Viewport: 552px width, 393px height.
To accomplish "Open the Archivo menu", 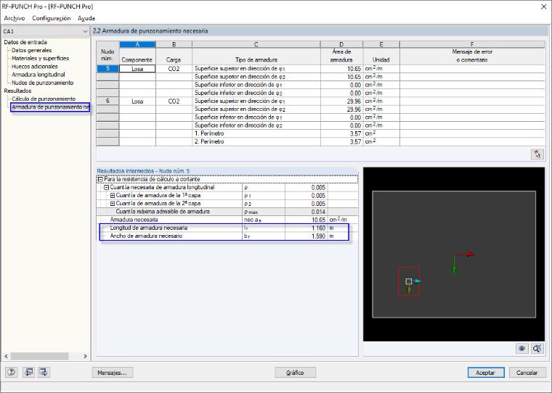I will coord(15,18).
